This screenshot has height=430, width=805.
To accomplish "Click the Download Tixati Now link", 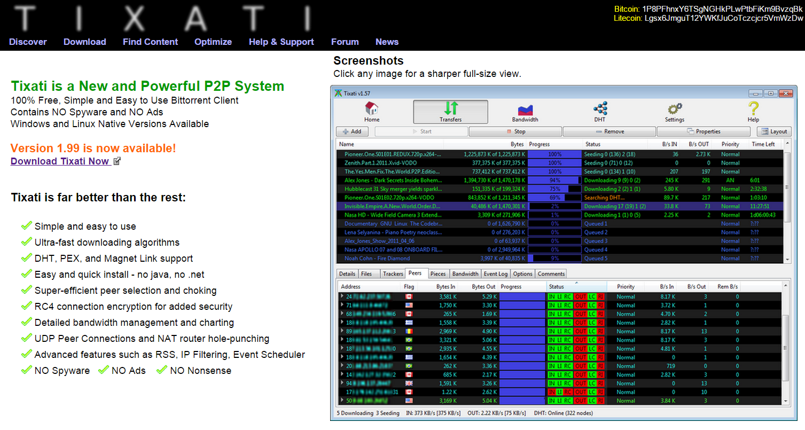I will pos(61,161).
